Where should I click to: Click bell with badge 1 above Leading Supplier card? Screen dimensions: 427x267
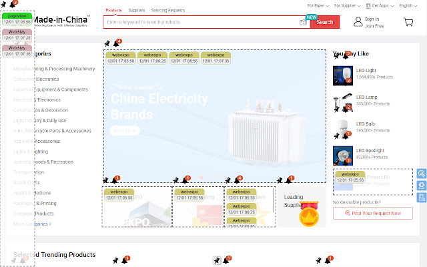290,180
